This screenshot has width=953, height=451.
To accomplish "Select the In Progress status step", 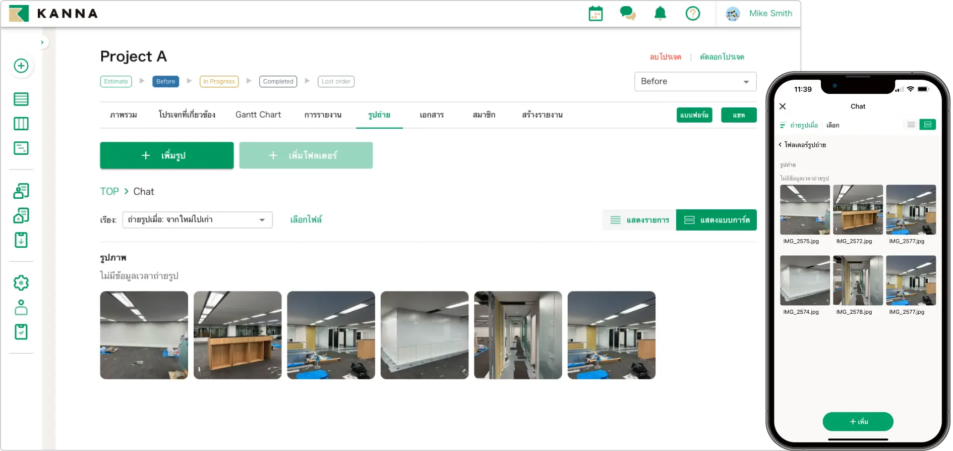I will click(x=219, y=82).
